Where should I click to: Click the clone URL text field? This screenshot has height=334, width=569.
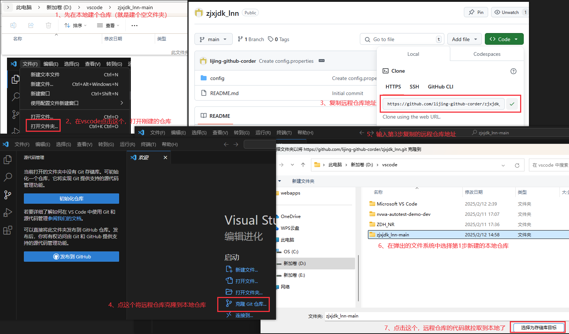(444, 104)
